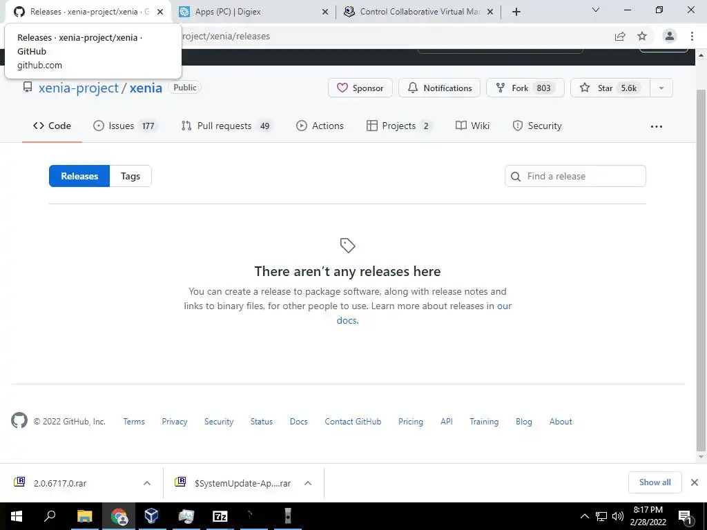Open the Blog footer link
The height and width of the screenshot is (530, 707).
[x=524, y=422]
